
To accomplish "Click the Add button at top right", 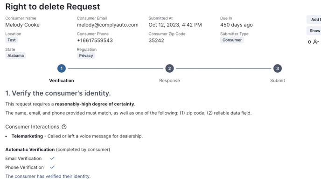I will [x=314, y=20].
